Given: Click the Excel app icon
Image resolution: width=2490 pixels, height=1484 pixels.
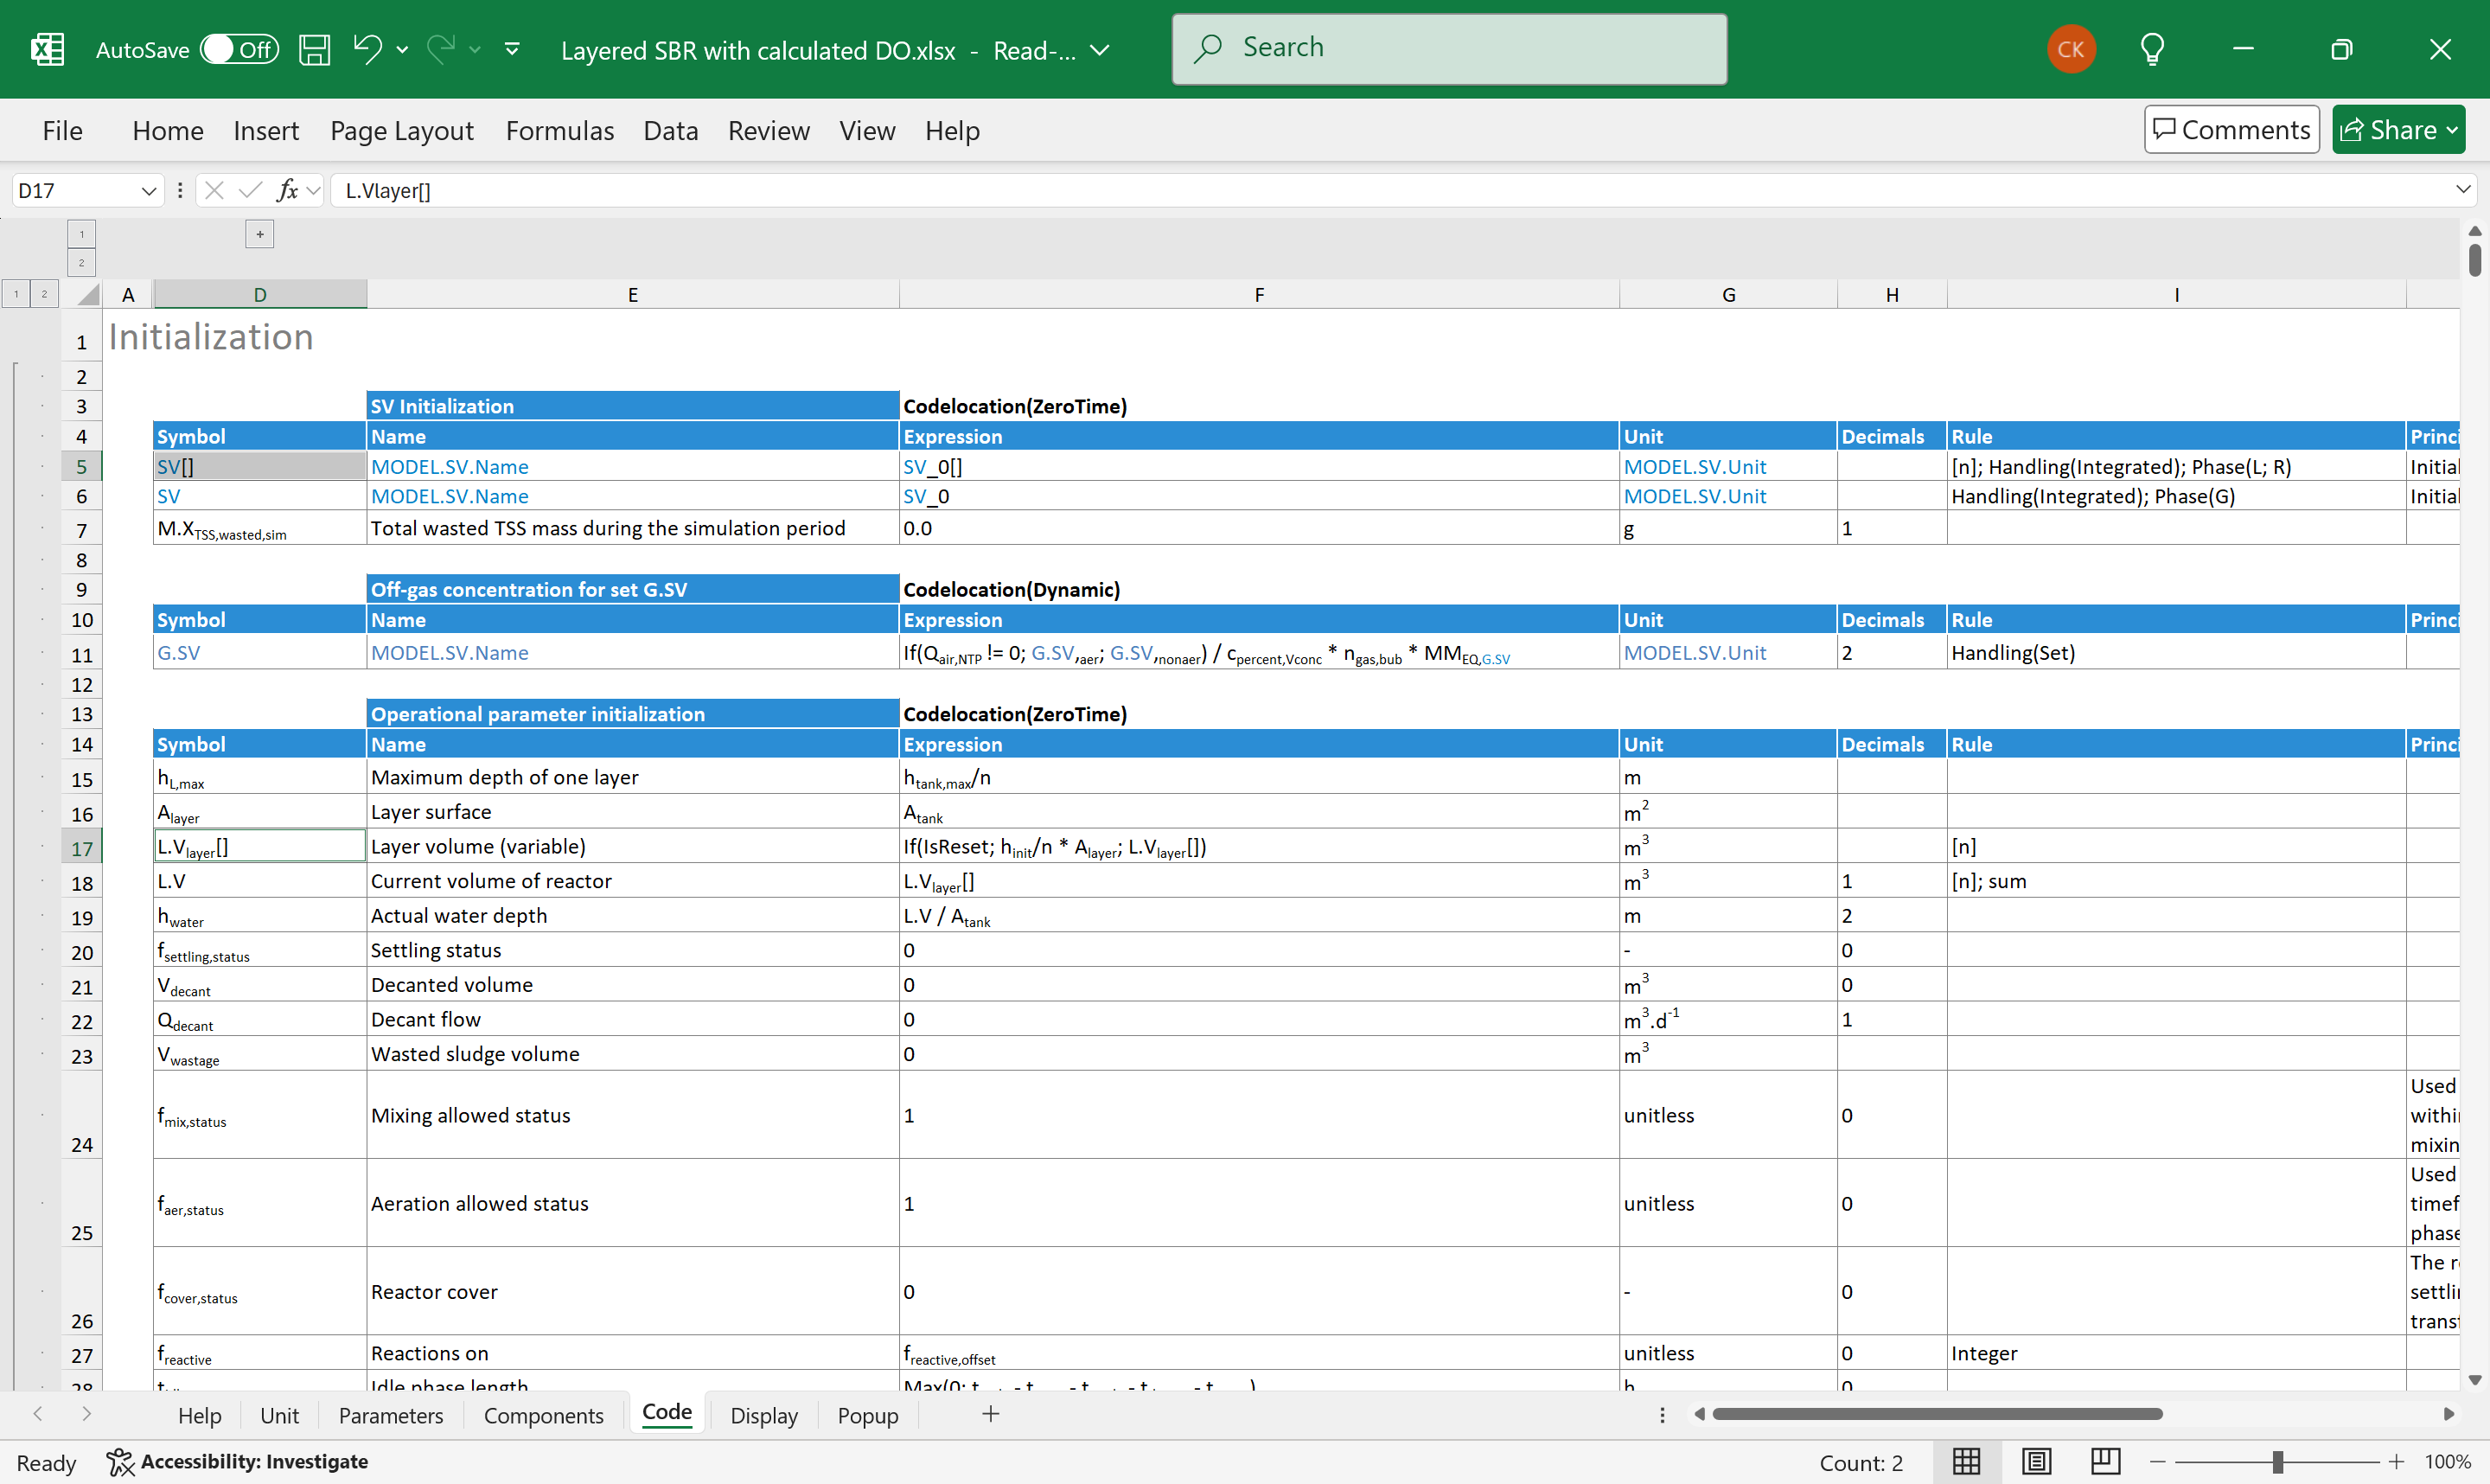Looking at the screenshot, I should (47, 49).
